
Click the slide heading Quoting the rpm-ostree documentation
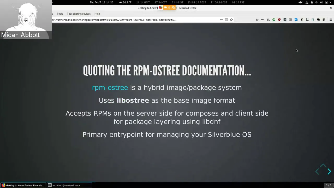(167, 71)
